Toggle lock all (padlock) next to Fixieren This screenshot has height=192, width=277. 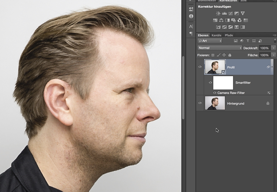tap(230, 55)
